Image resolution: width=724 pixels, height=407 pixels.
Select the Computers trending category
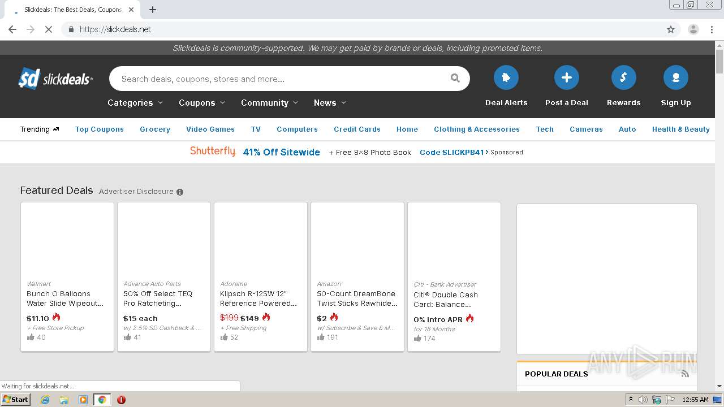(297, 129)
